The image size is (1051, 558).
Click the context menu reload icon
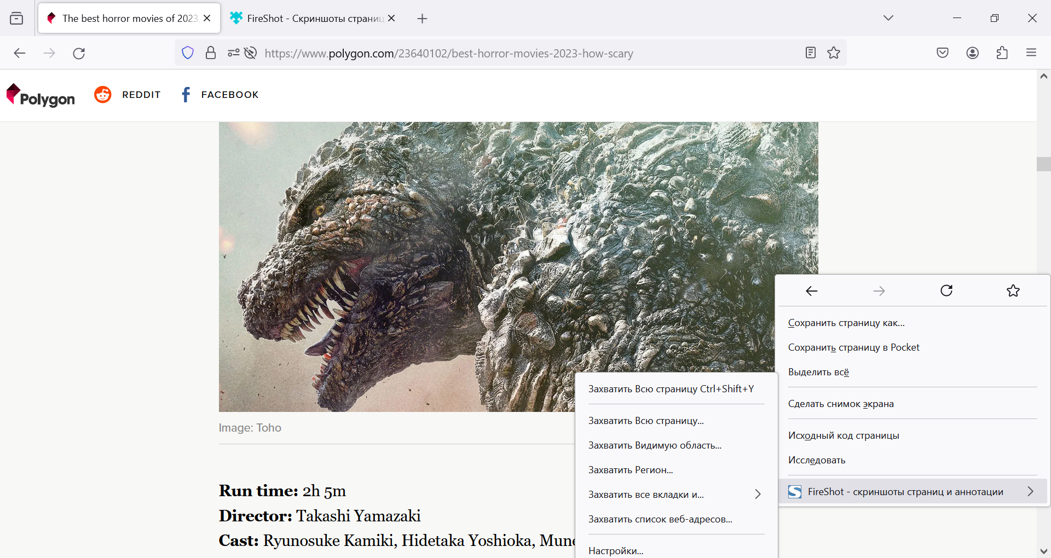pyautogui.click(x=946, y=290)
